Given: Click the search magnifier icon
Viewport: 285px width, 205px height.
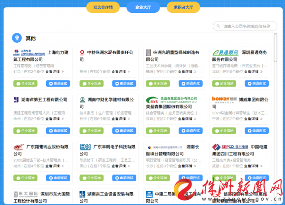Looking at the screenshot, I should (218, 26).
